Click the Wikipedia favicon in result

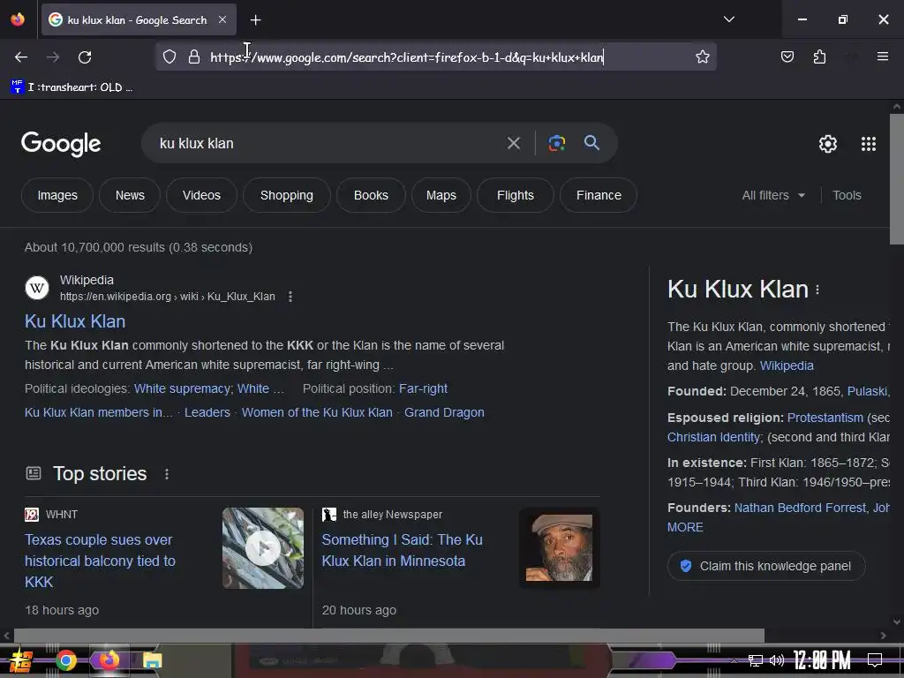coord(37,288)
